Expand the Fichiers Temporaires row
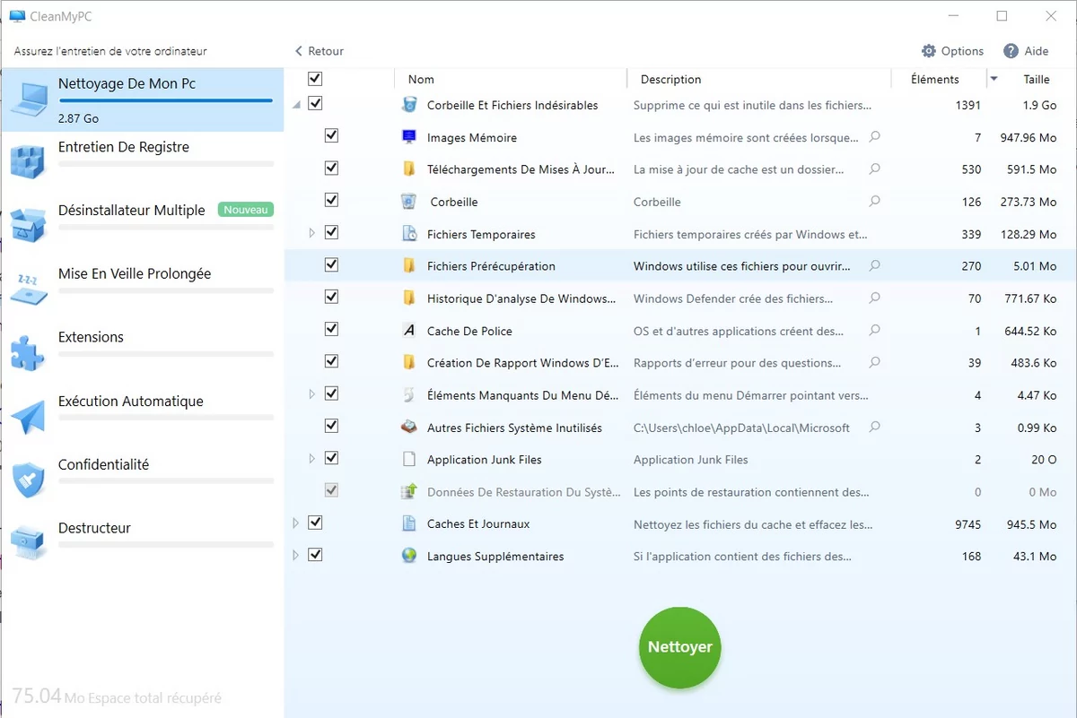1077x718 pixels. [312, 233]
